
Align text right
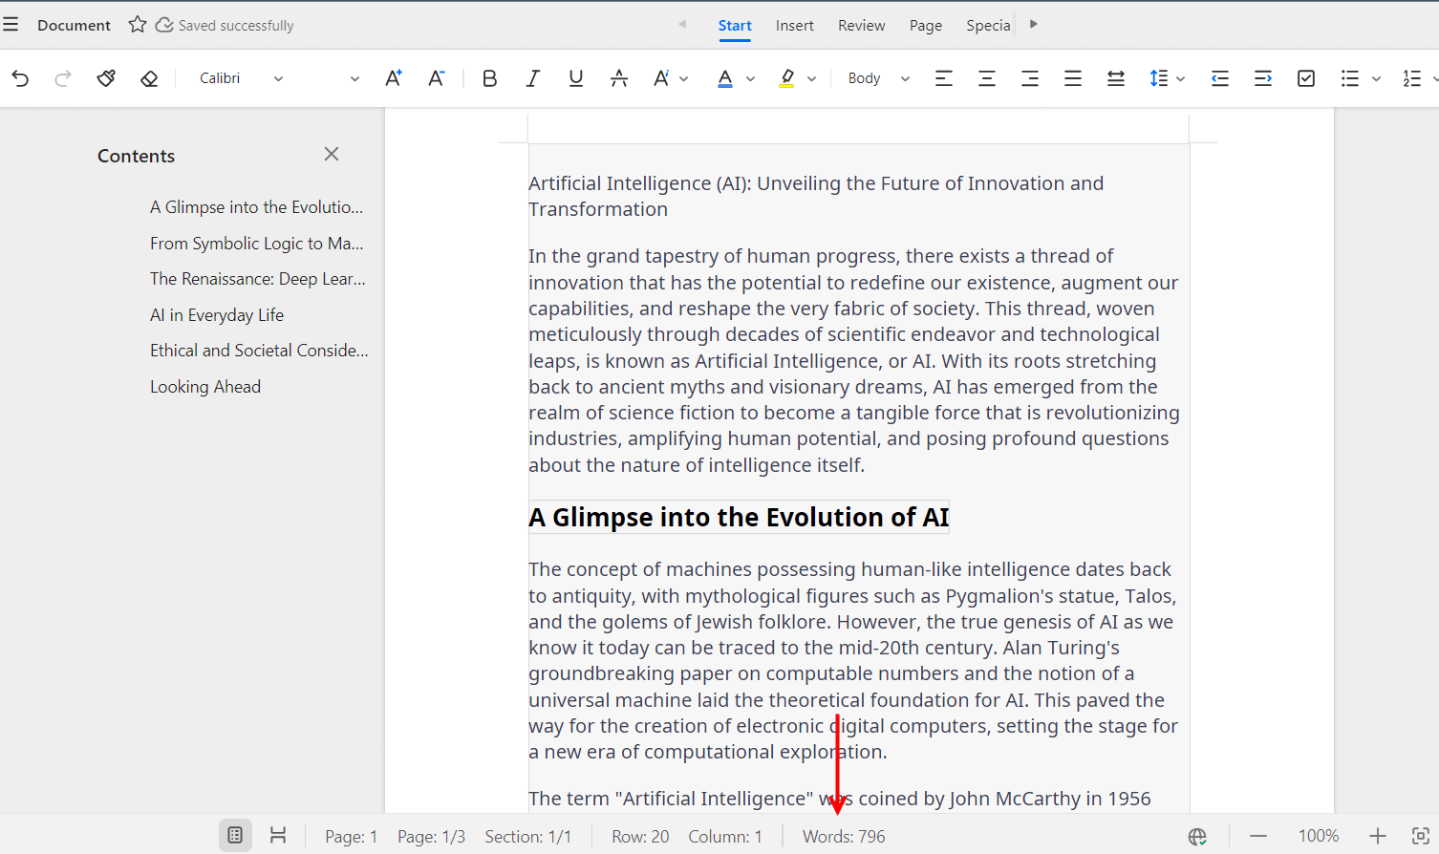[x=1030, y=78]
